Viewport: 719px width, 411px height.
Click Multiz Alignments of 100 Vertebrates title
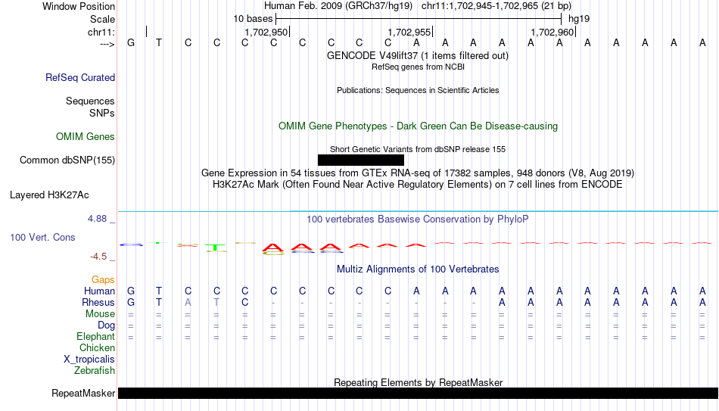418,269
